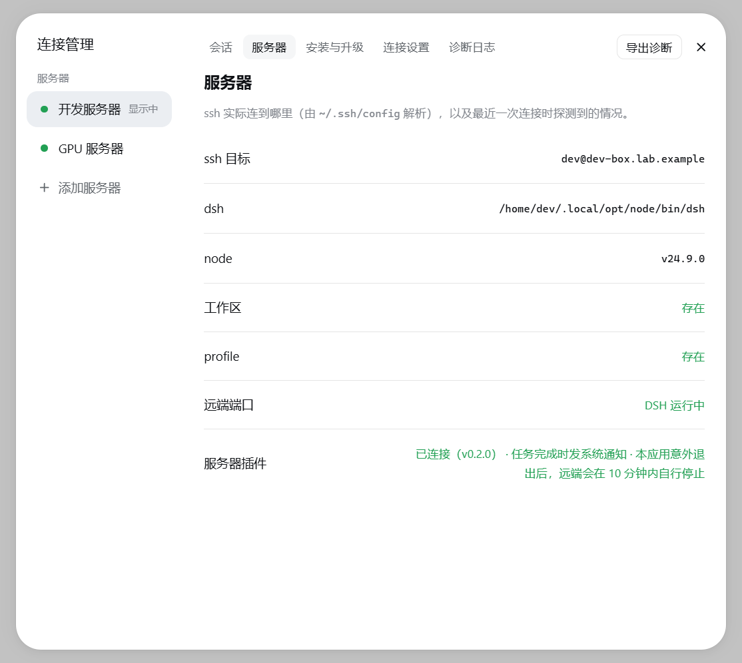Click the 工作区 row label
The image size is (742, 663).
pyautogui.click(x=222, y=308)
